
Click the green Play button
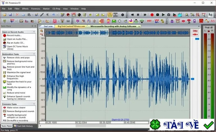click(163, 15)
